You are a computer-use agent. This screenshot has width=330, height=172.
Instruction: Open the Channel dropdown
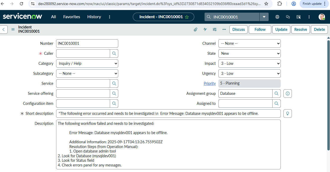coord(249,43)
